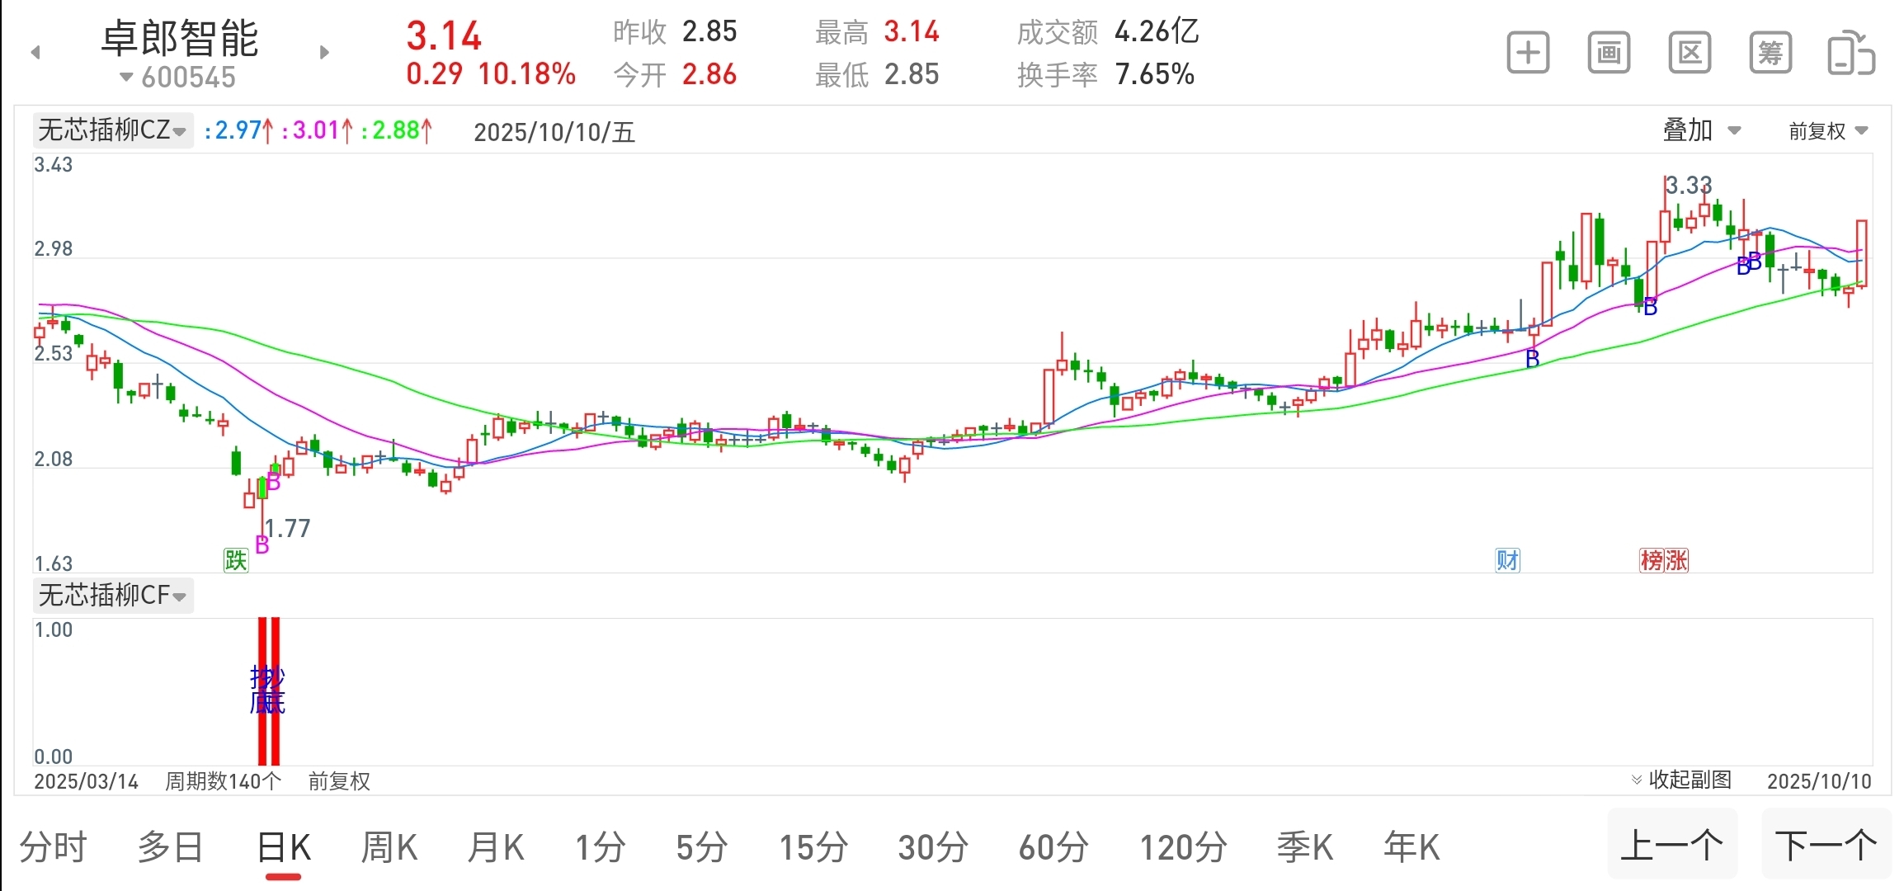1904x891 pixels.
Task: Click the 跌 marker on the chart
Action: tap(236, 560)
